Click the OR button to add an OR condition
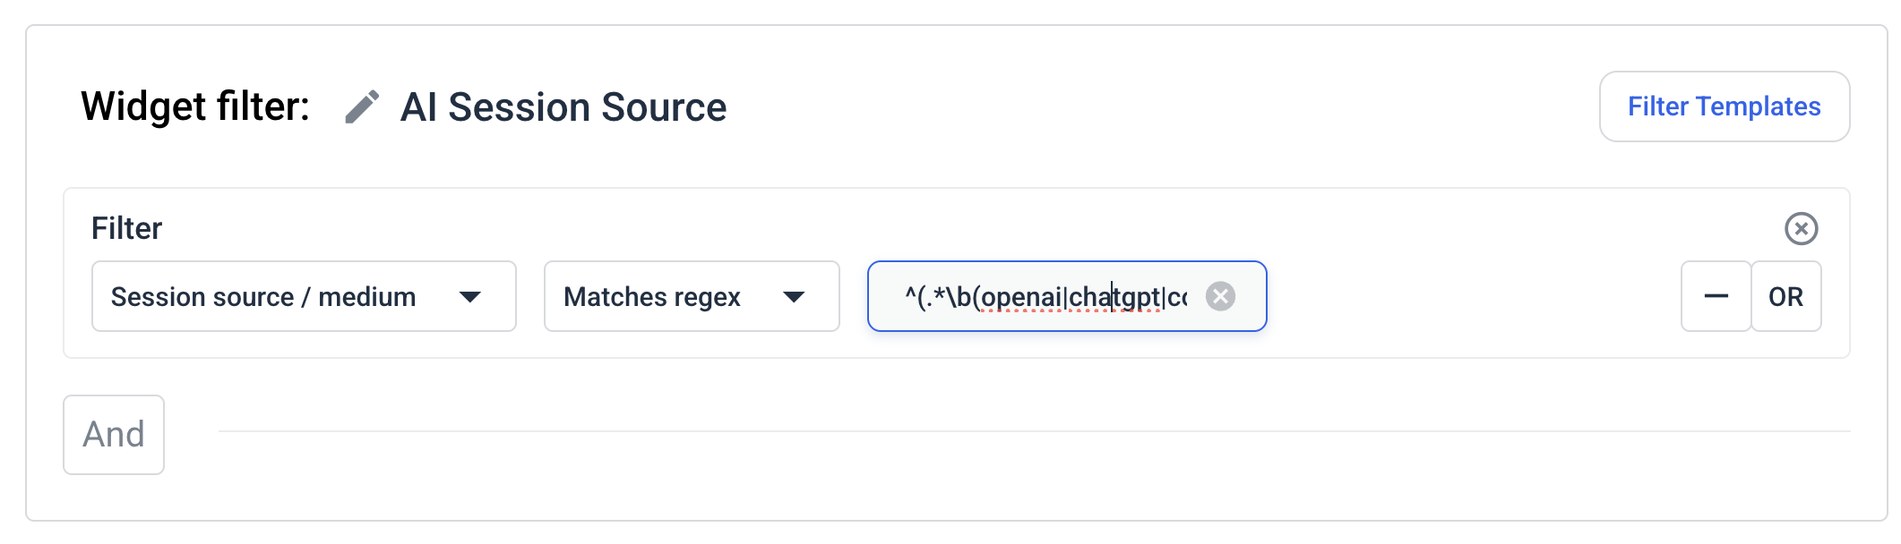Image resolution: width=1901 pixels, height=544 pixels. [x=1786, y=296]
